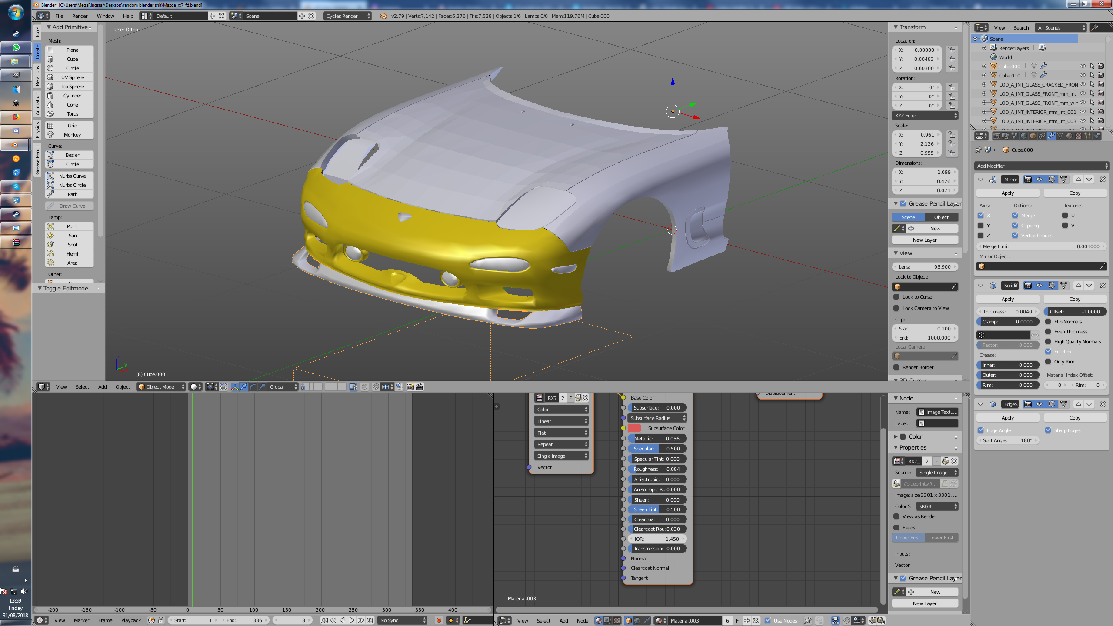Apply the Mirror modifier
The image size is (1113, 626).
[1007, 193]
